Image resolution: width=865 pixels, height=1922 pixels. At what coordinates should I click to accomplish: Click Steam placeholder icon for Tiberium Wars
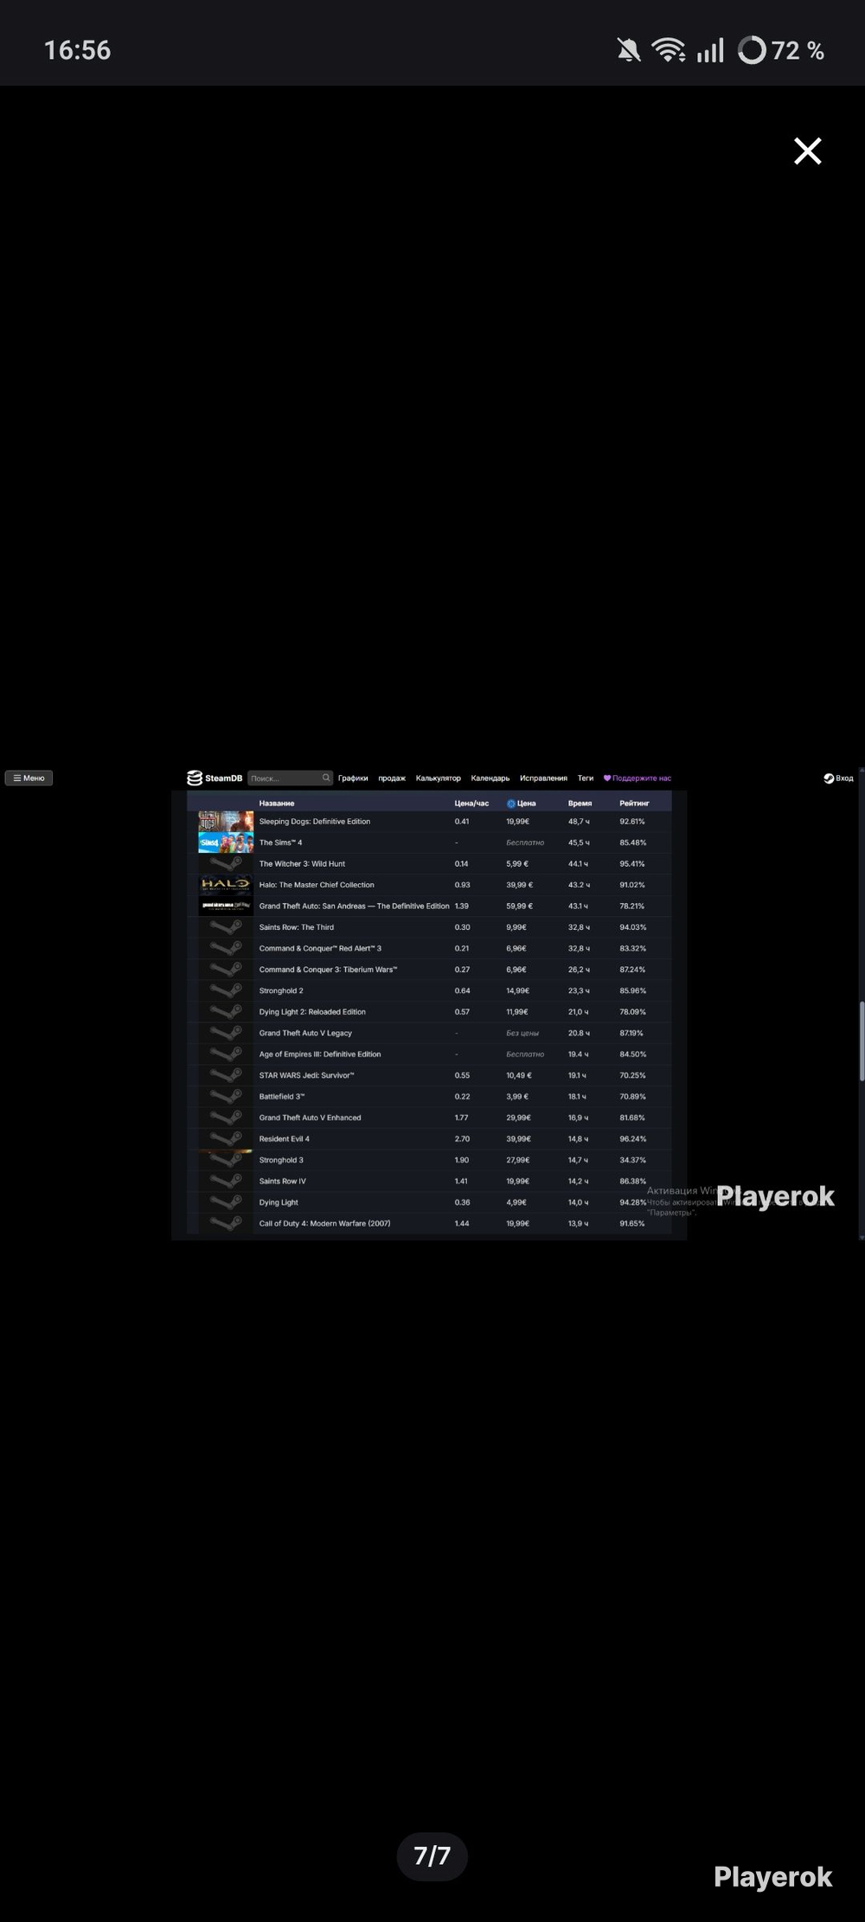226,969
